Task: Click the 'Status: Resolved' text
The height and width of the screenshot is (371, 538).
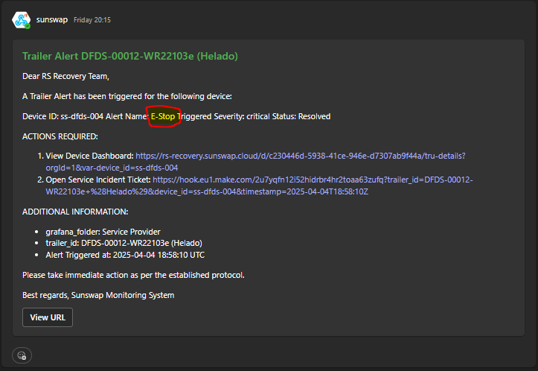Action: 301,116
